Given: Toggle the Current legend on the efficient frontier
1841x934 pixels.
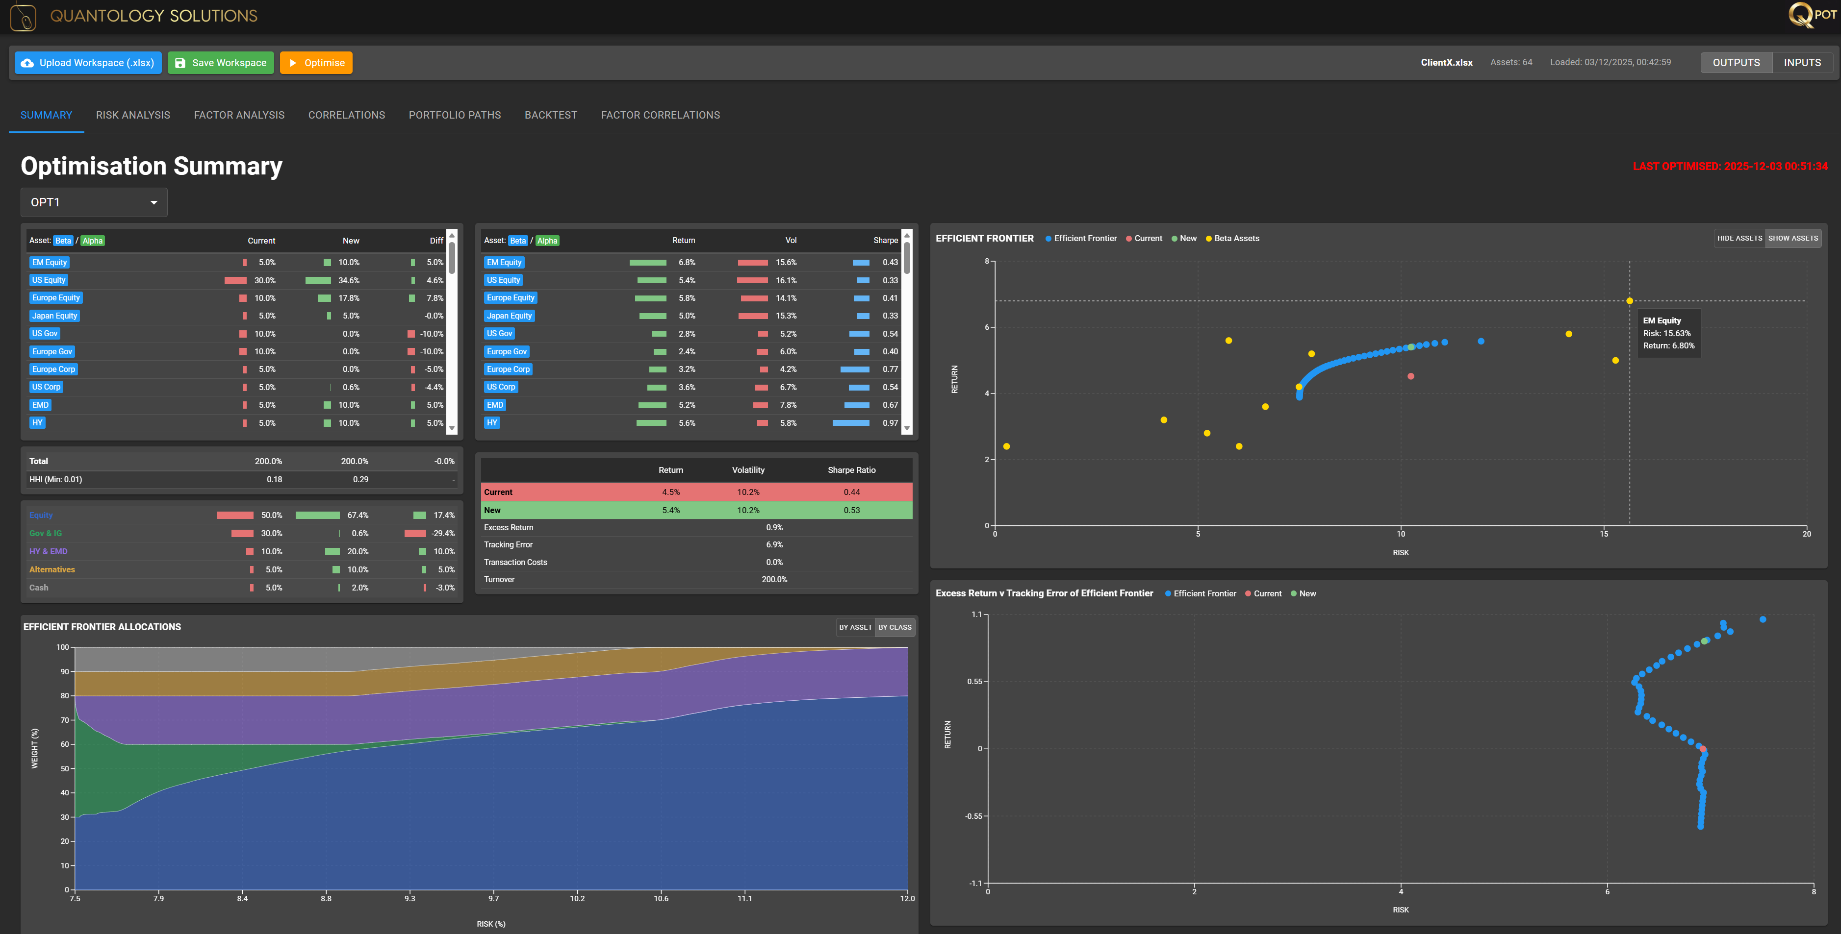Looking at the screenshot, I should coord(1144,238).
